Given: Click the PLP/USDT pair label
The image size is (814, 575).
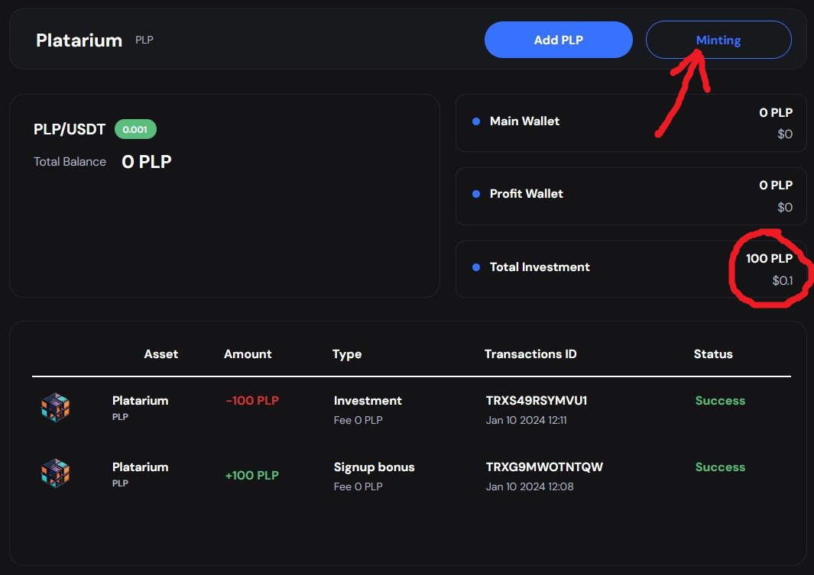Looking at the screenshot, I should 70,129.
